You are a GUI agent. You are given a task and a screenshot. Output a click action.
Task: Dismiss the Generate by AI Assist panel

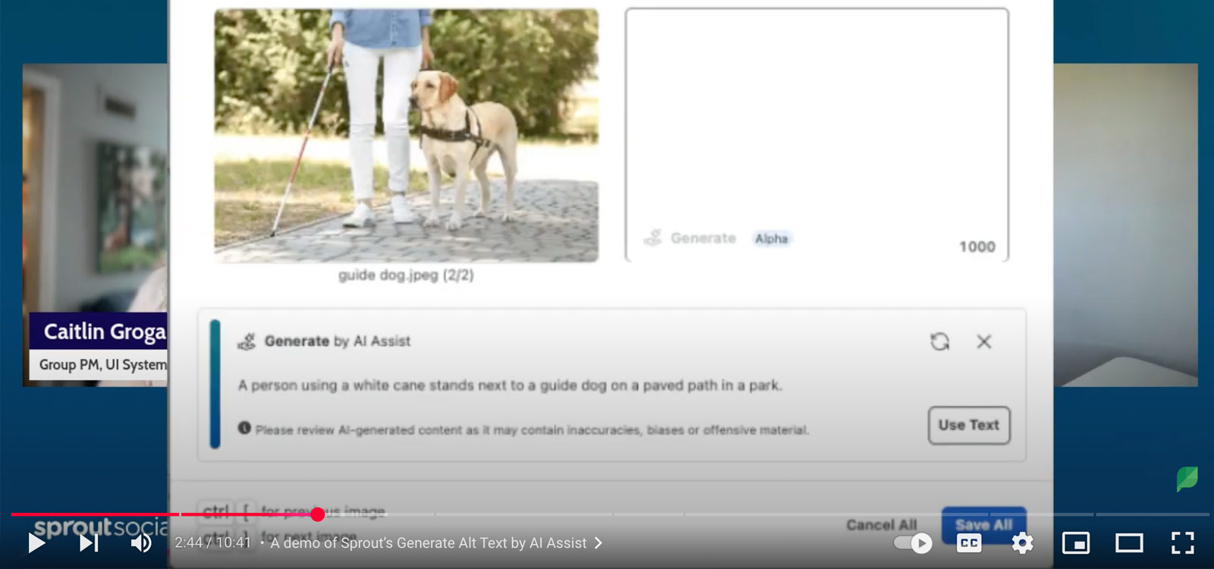coord(984,342)
